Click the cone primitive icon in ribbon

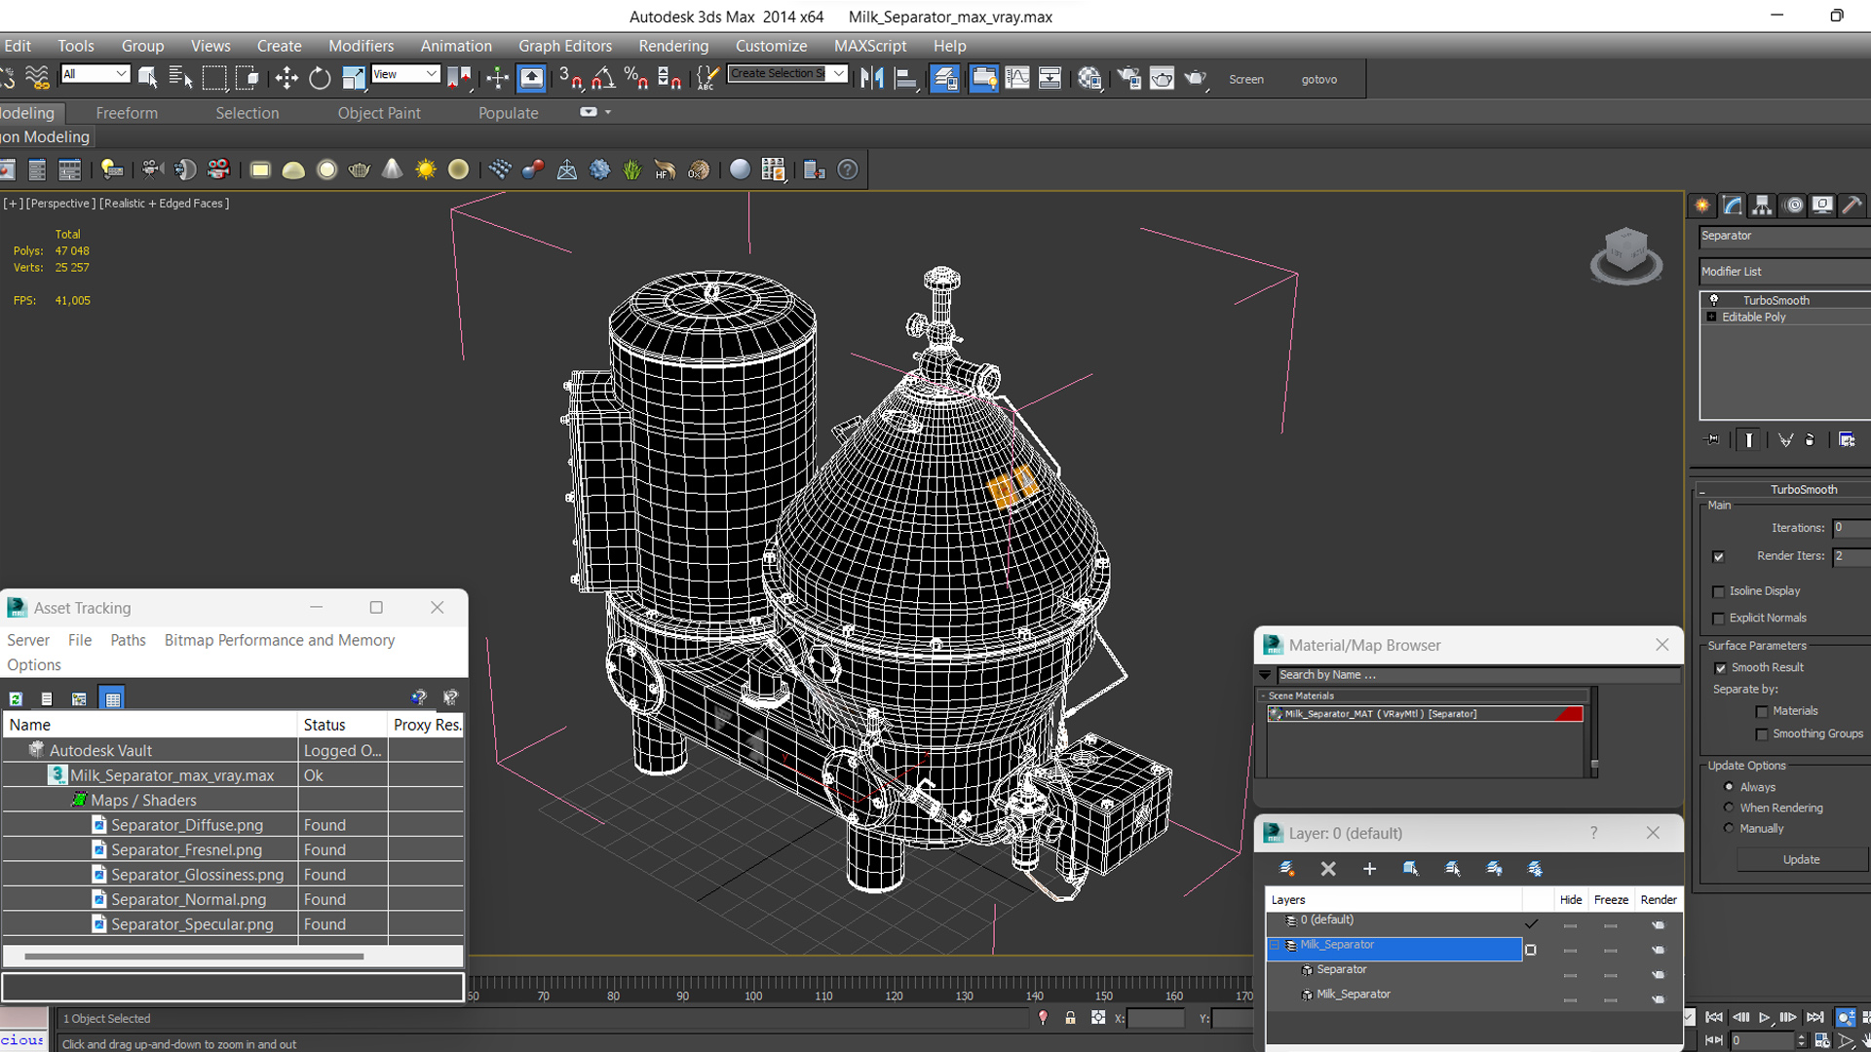392,170
